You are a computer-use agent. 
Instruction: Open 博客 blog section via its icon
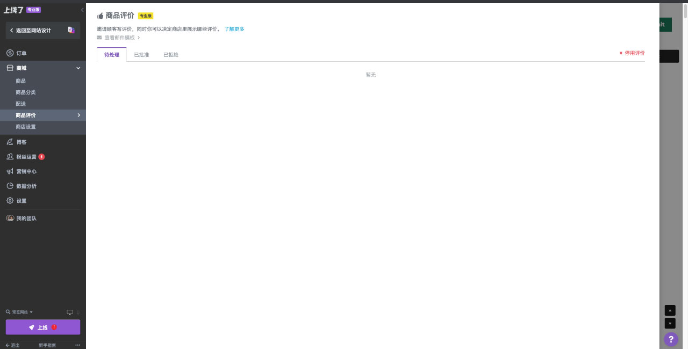coord(10,142)
